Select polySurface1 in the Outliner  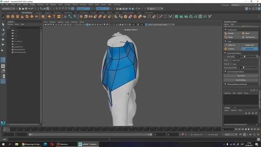click(x=18, y=47)
